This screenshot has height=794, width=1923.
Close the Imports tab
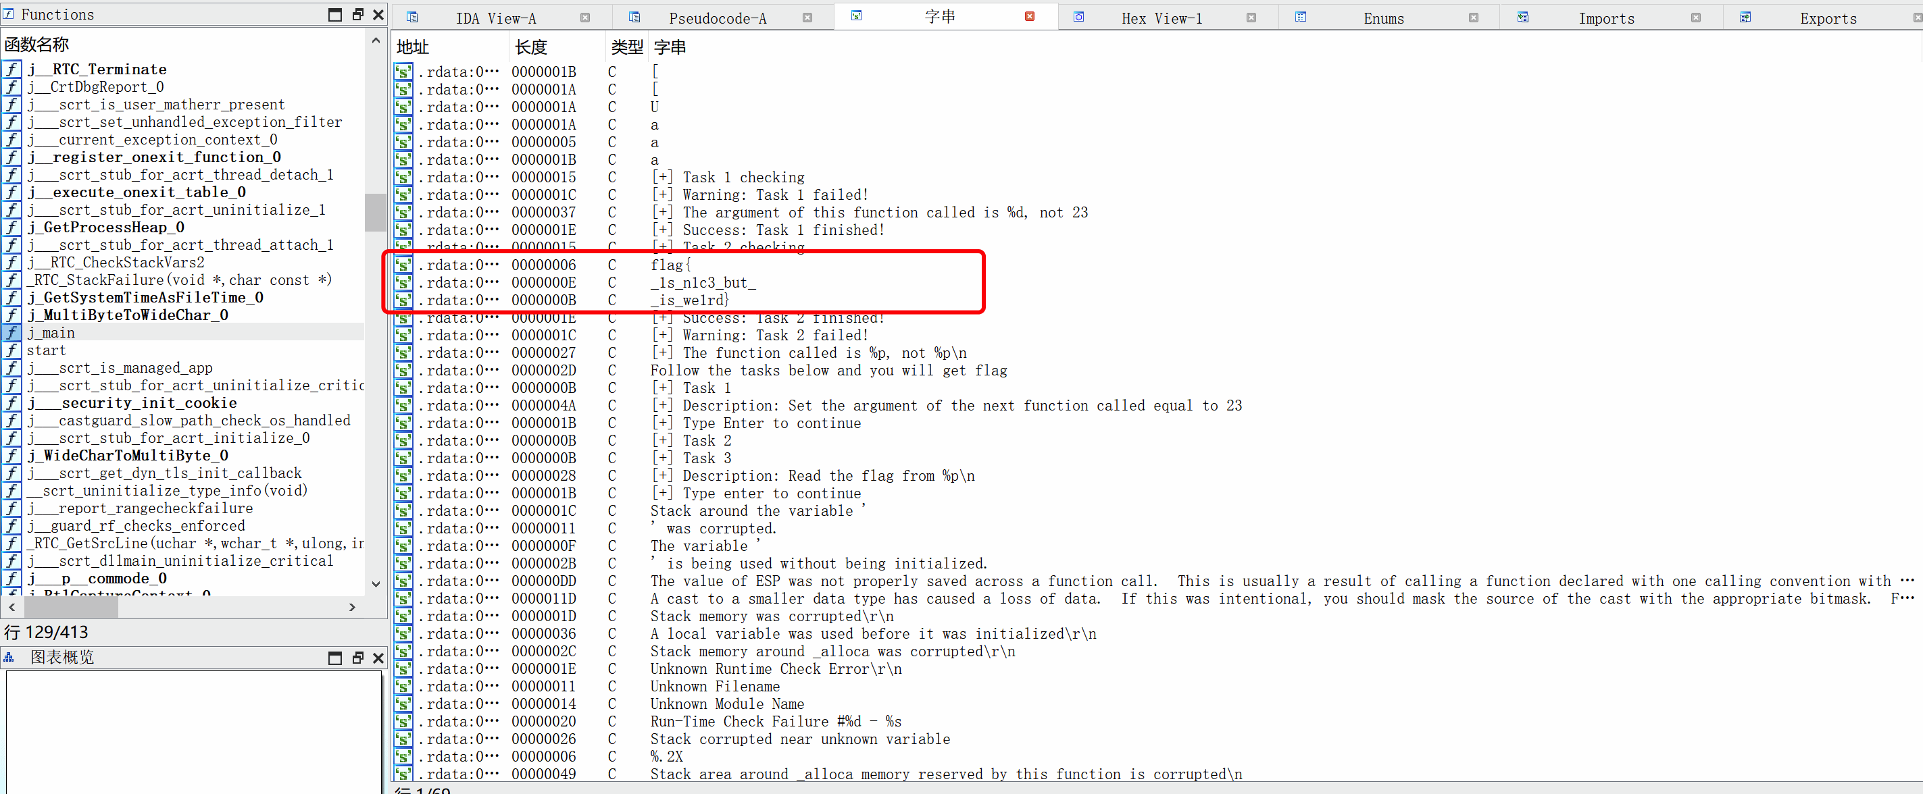coord(1696,18)
